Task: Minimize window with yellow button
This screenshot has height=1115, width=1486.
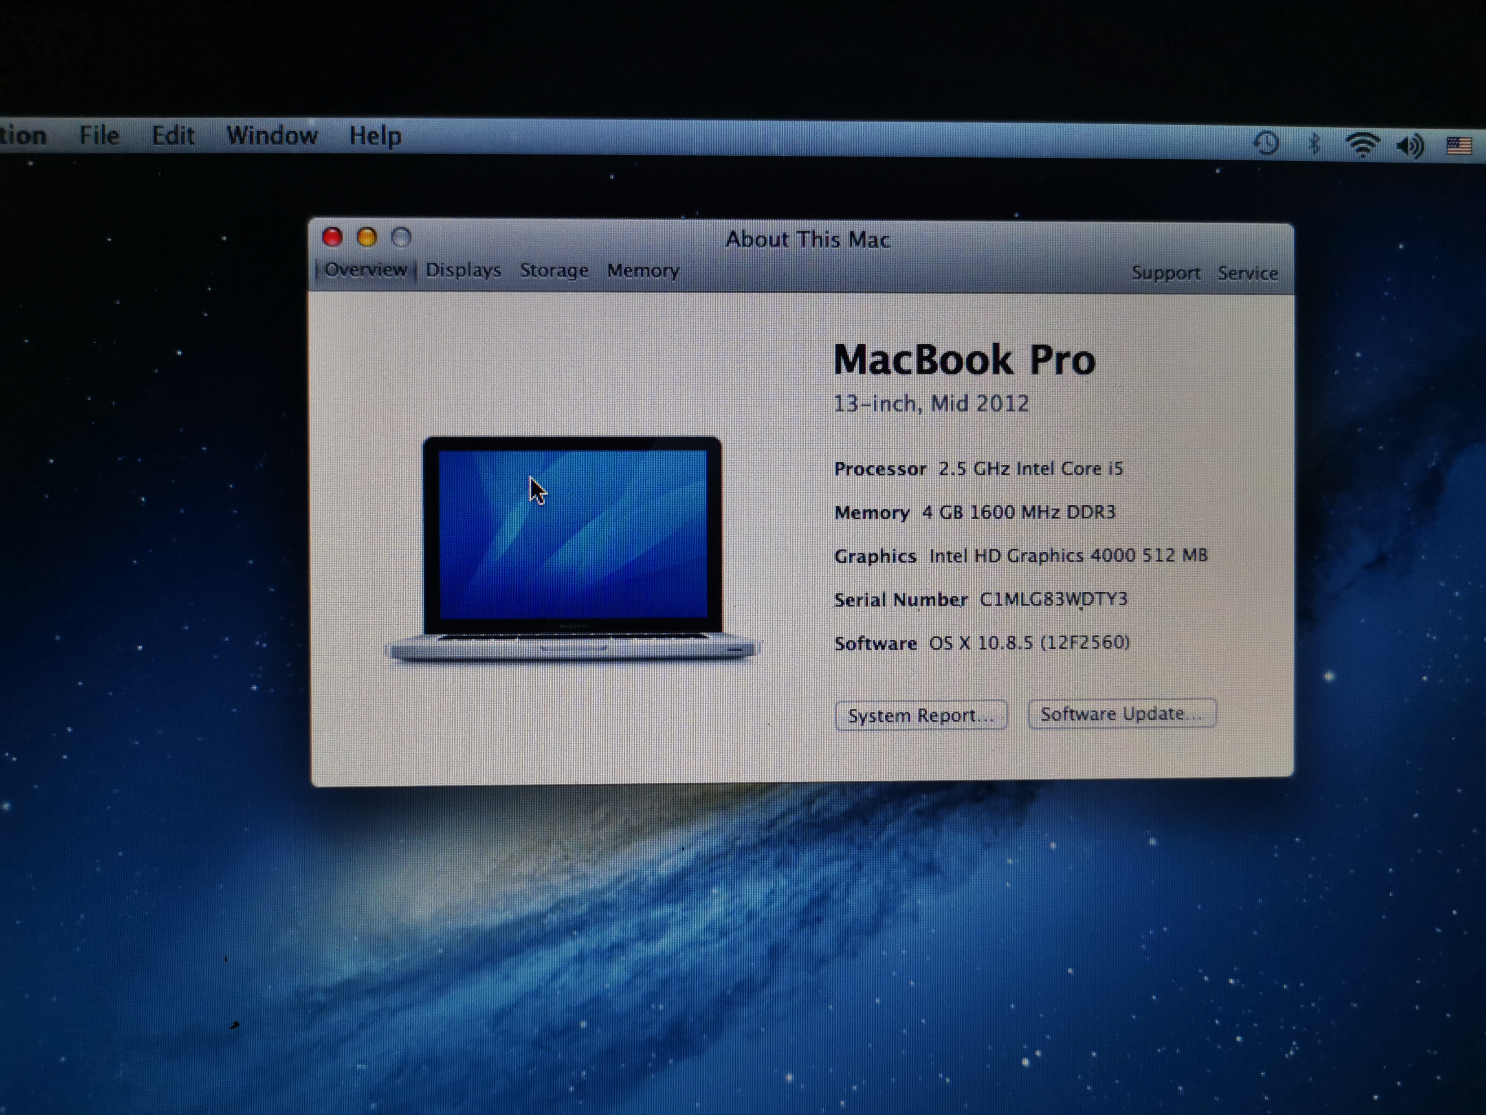Action: (367, 237)
